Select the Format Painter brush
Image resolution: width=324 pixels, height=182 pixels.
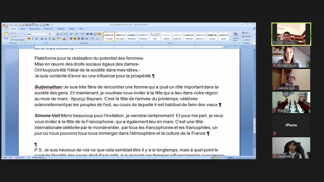[x=17, y=40]
